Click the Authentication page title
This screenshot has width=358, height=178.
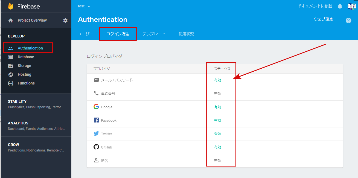click(103, 19)
